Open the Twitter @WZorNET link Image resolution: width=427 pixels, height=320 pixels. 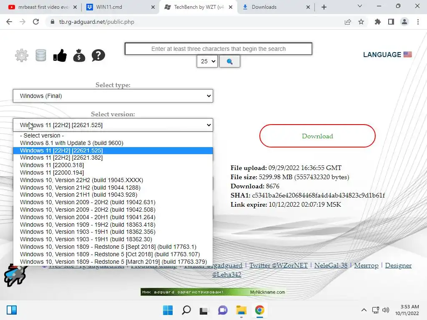(278, 265)
